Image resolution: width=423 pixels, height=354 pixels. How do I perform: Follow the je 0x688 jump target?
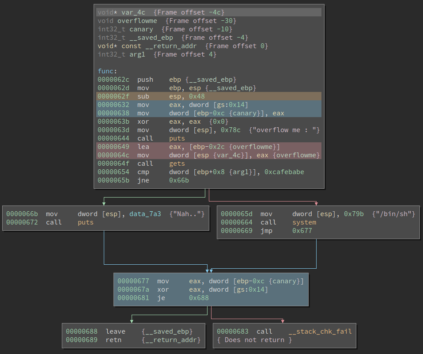point(199,298)
